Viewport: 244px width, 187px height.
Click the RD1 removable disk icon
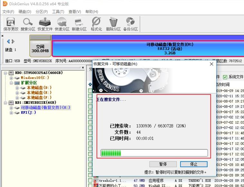pos(11,103)
